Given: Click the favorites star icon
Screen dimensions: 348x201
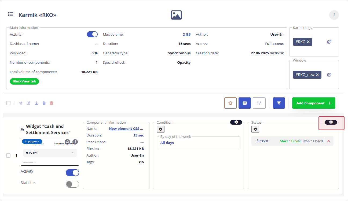Looking at the screenshot, I should click(x=230, y=103).
